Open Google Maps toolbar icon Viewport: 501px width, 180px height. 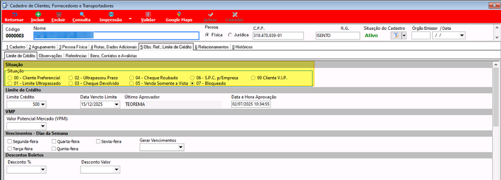[179, 14]
